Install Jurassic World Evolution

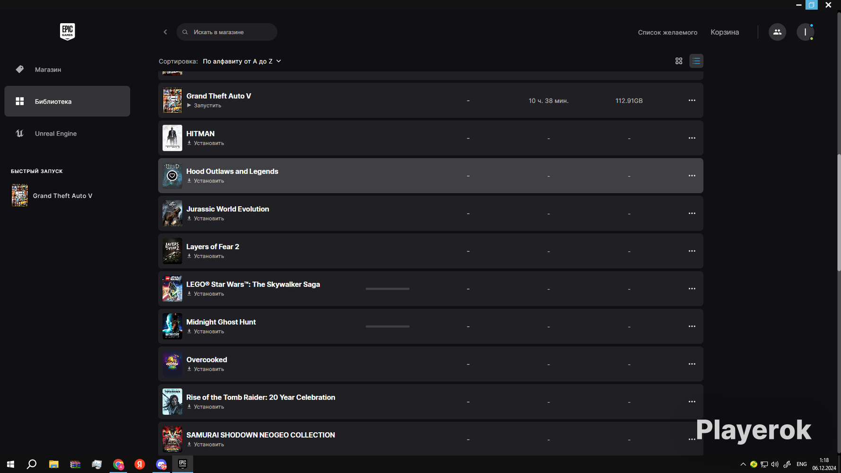pos(205,219)
